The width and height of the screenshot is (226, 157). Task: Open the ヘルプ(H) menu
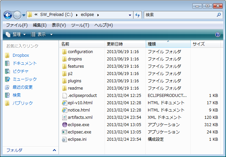(x=104, y=25)
